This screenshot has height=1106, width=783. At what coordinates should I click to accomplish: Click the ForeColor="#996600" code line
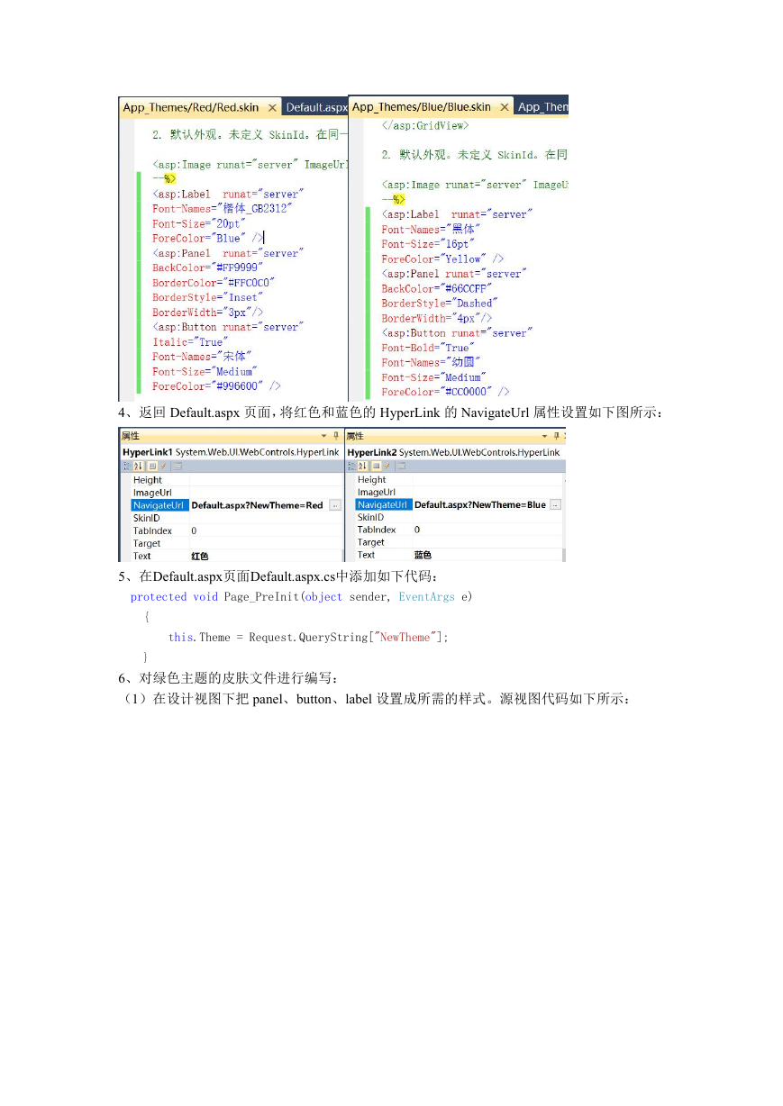[x=216, y=385]
